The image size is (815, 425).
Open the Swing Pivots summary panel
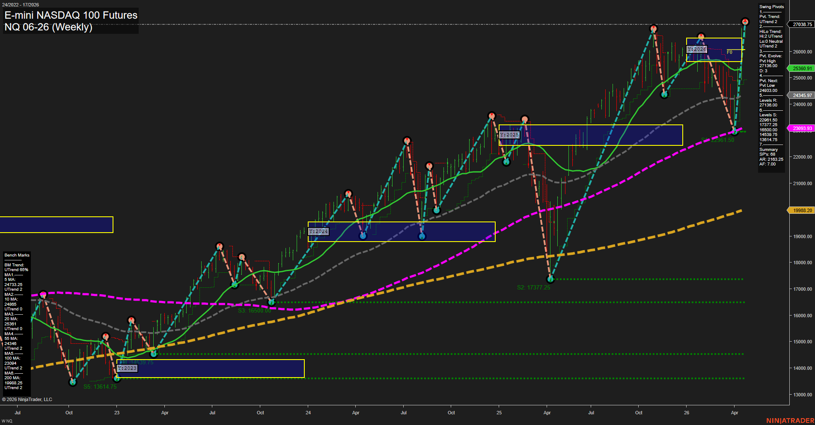pyautogui.click(x=771, y=6)
